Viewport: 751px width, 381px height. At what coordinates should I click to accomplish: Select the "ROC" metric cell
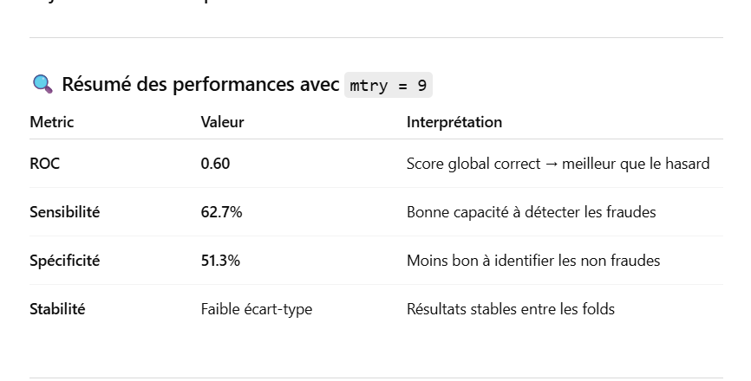point(45,164)
